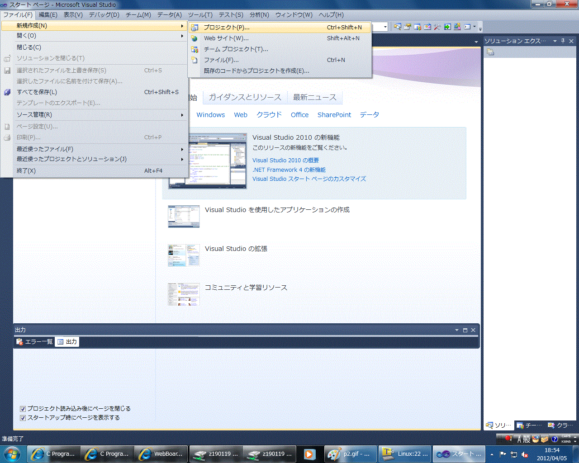Expand 最近使ったプロジェクトとソリューション(J) submenu
This screenshot has width=579, height=463.
pos(94,159)
